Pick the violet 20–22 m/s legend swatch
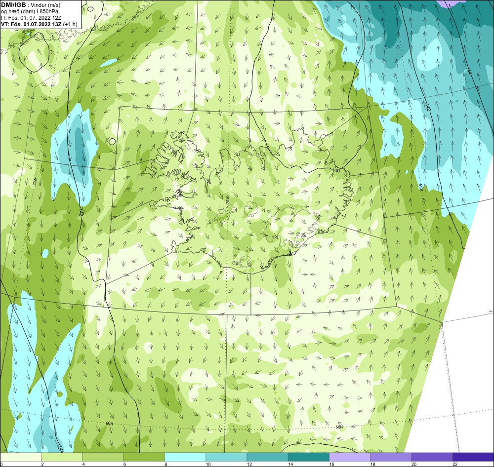 point(432,457)
